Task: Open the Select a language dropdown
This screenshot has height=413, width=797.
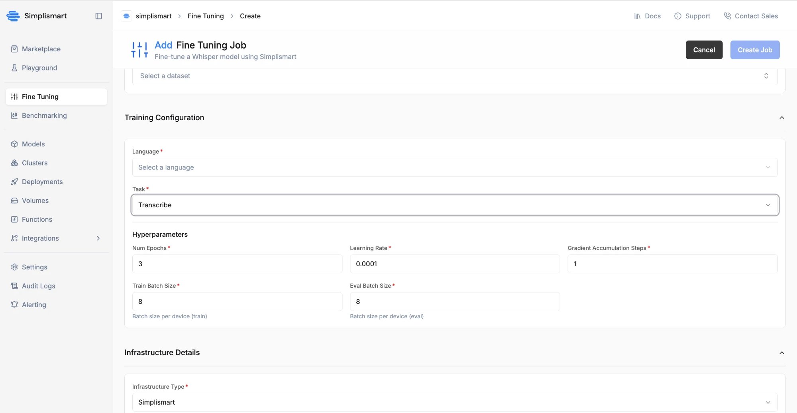Action: [x=455, y=168]
